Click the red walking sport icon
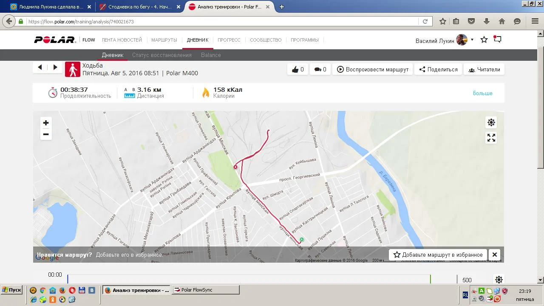This screenshot has width=544, height=306. tap(73, 69)
